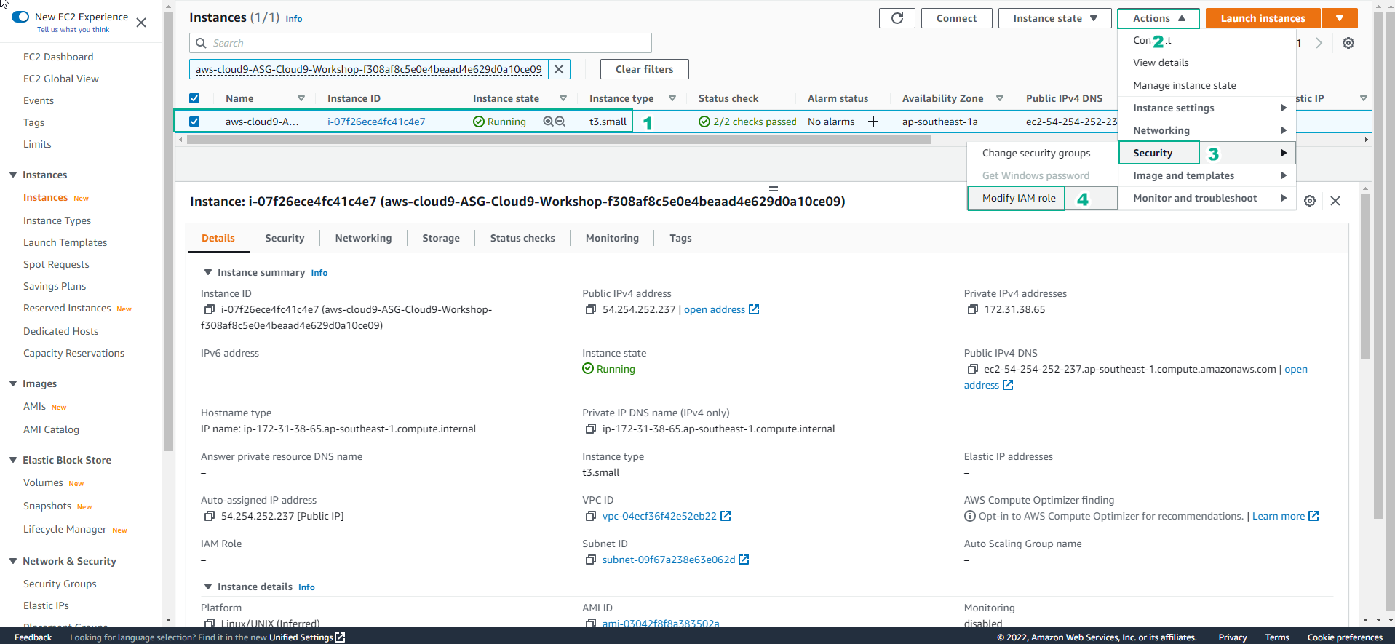Collapse the Actions dropdown menu
This screenshot has width=1395, height=644.
pos(1158,18)
